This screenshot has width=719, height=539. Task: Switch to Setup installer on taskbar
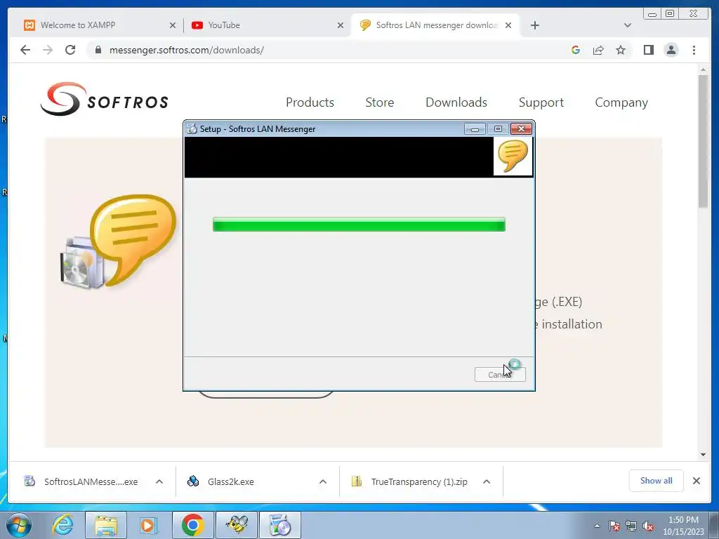click(279, 525)
